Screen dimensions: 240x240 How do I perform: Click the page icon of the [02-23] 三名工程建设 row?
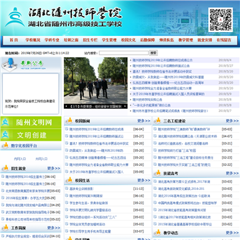pos(155,157)
